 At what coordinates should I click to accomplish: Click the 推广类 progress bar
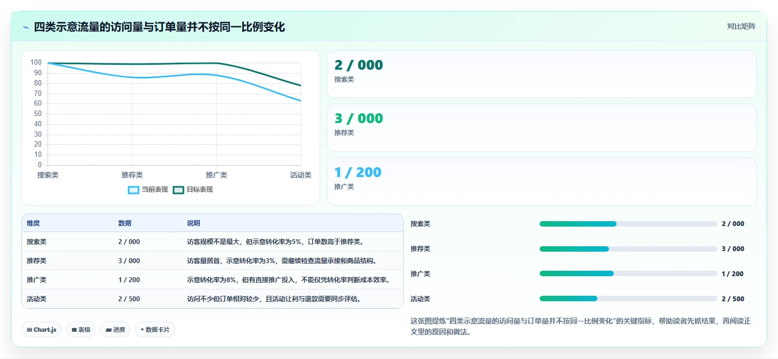coord(628,273)
